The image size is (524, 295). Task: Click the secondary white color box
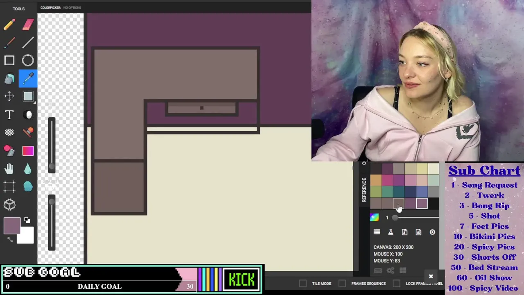click(26, 236)
